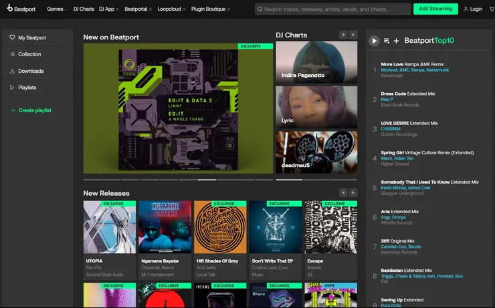Open Escape release cover
This screenshot has width=495, height=308.
pos(331,227)
